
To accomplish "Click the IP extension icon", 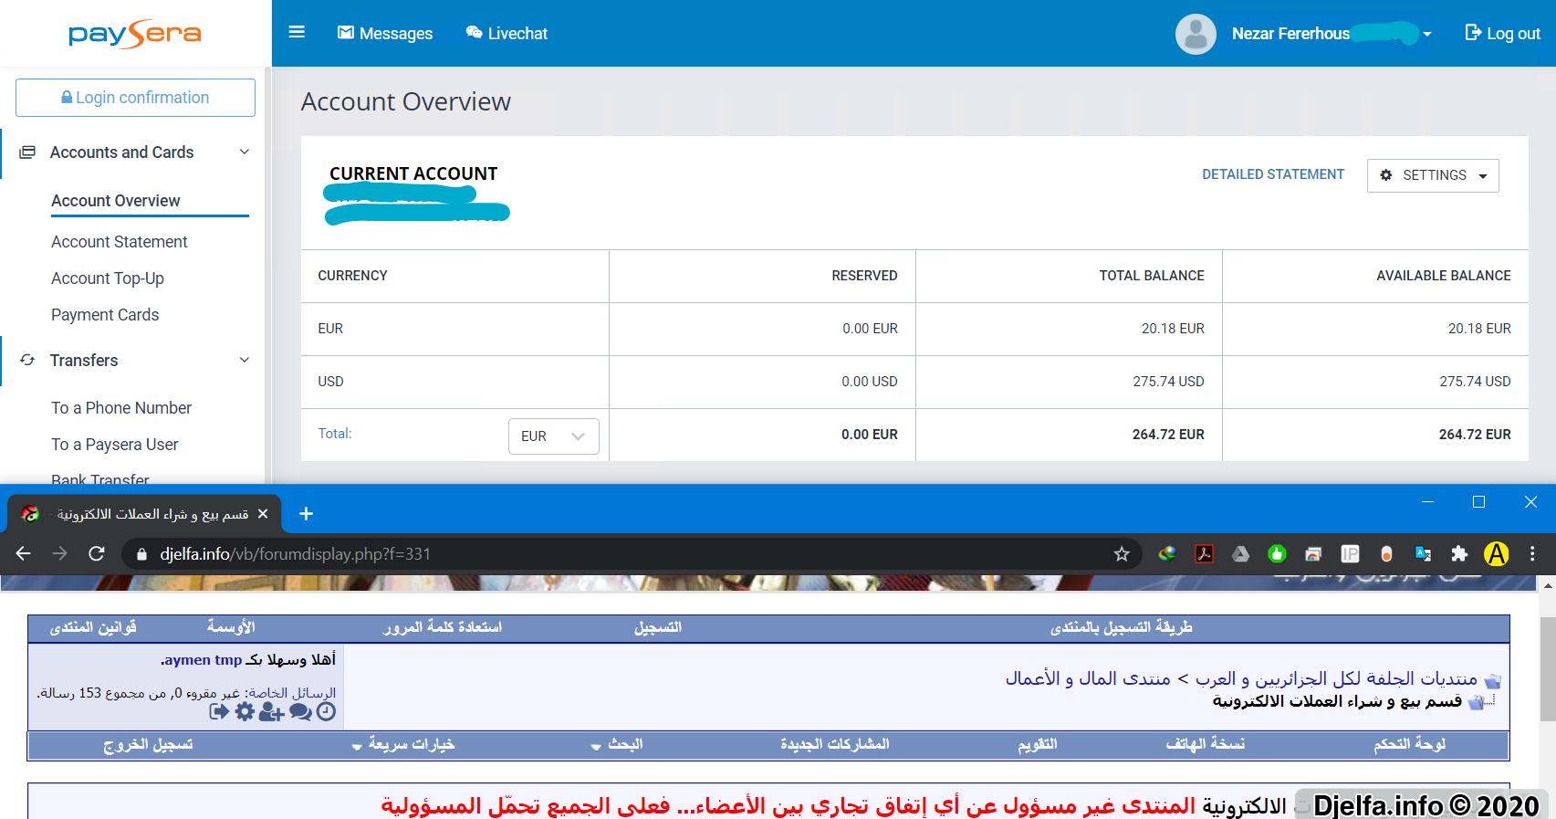I will (1350, 553).
